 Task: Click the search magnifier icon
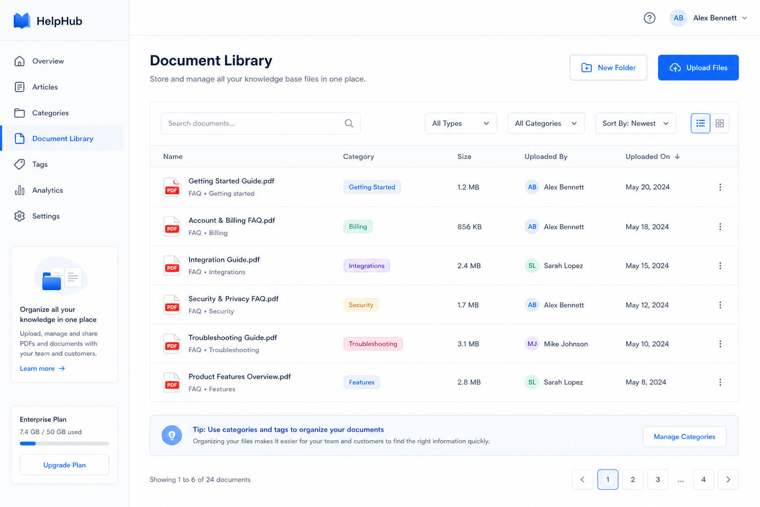click(349, 123)
